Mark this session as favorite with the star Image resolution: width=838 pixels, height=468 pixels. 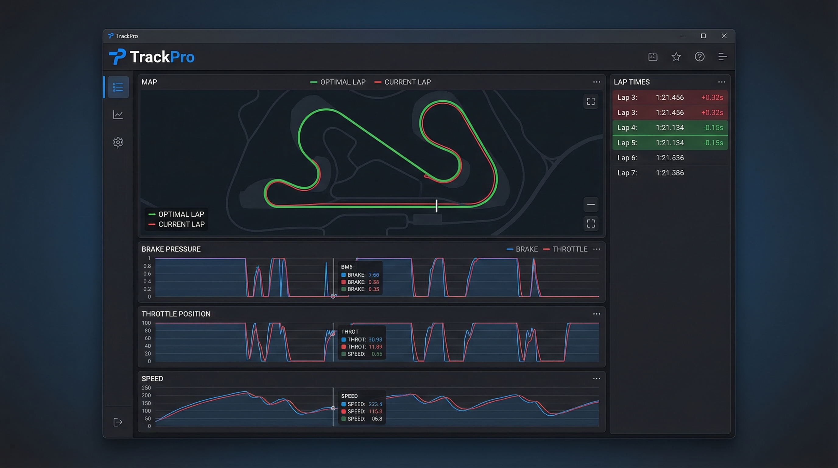[x=676, y=57]
